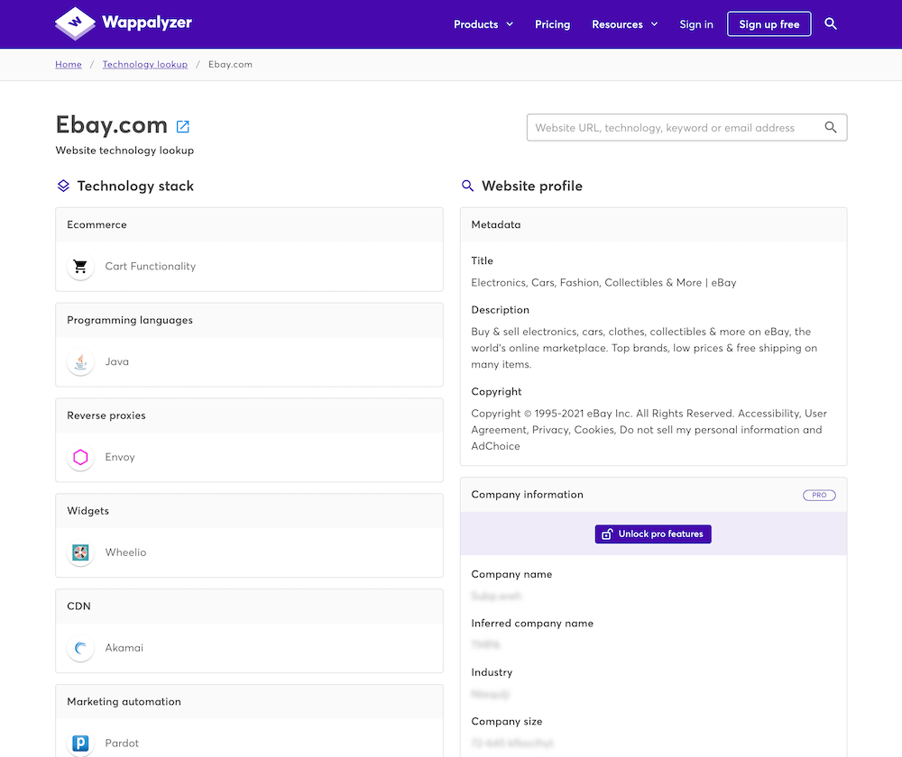This screenshot has height=757, width=902.
Task: Click the PRO badge in Company information
Action: point(819,495)
